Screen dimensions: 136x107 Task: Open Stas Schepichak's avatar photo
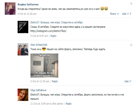tap(23, 49)
